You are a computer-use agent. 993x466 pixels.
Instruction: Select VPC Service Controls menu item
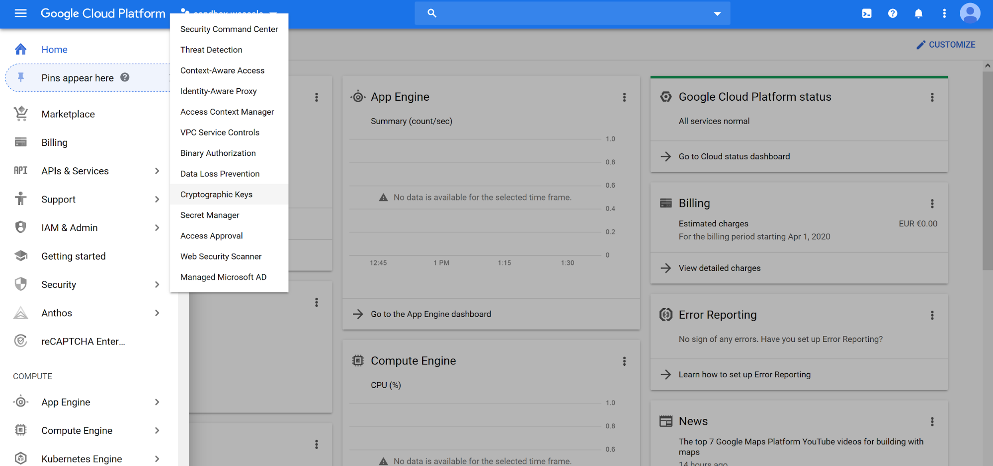click(229, 132)
